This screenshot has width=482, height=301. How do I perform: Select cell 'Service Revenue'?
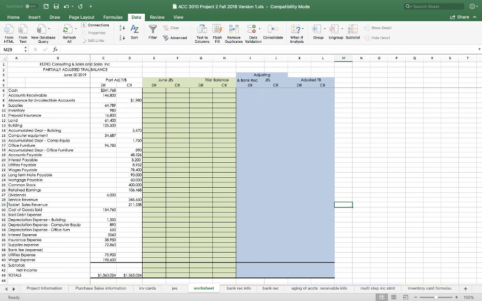tap(48, 199)
